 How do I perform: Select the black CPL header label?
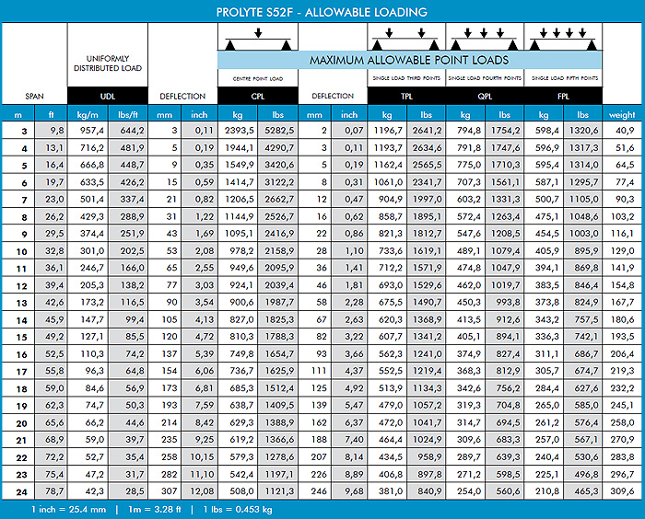(x=258, y=96)
